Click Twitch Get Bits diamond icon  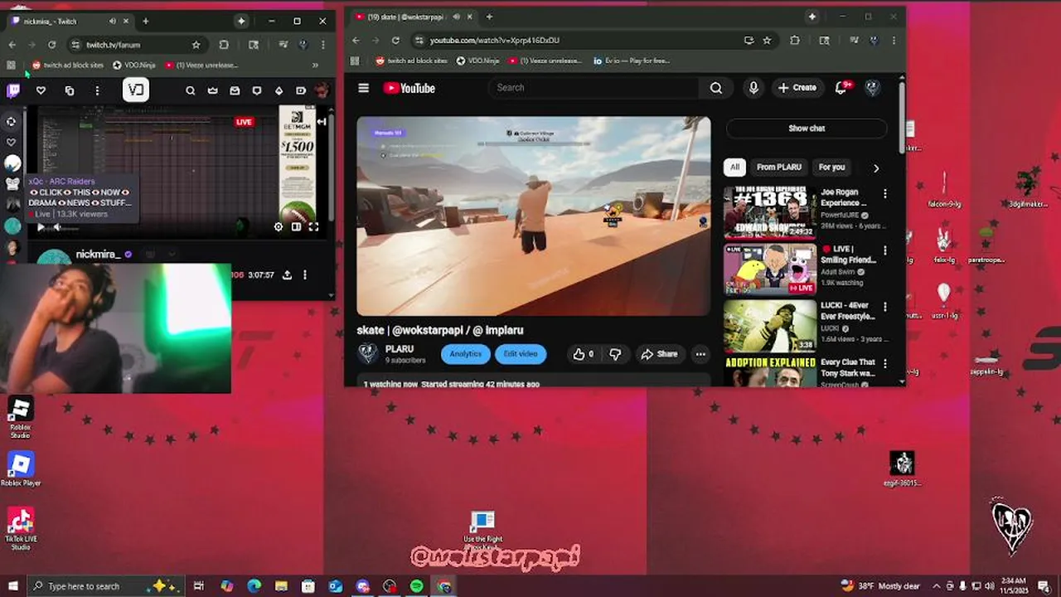point(279,90)
